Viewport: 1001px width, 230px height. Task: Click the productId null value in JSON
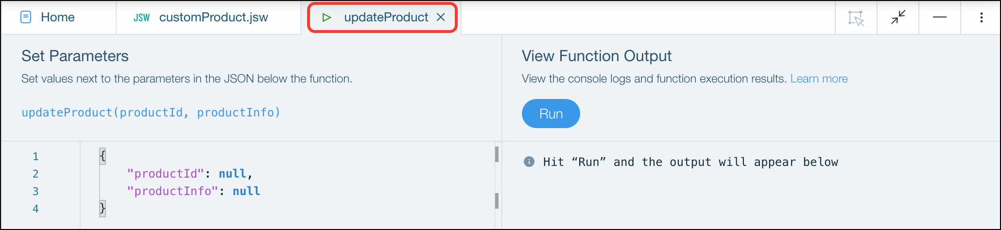pos(232,174)
